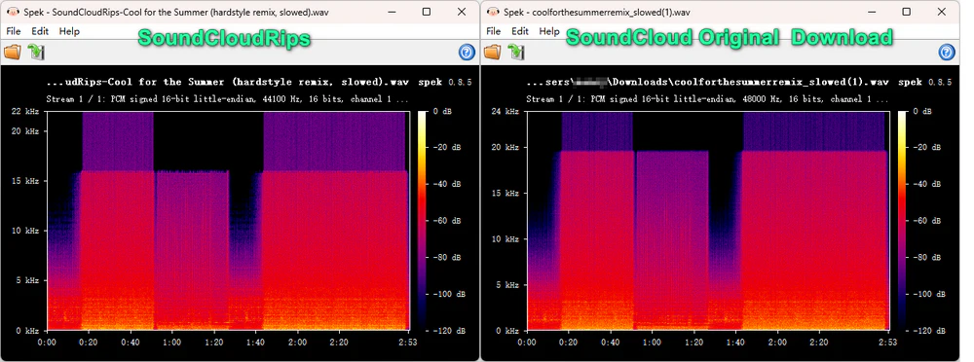The image size is (974, 362).
Task: Click the 44100 Hz stream info line
Action: (227, 98)
